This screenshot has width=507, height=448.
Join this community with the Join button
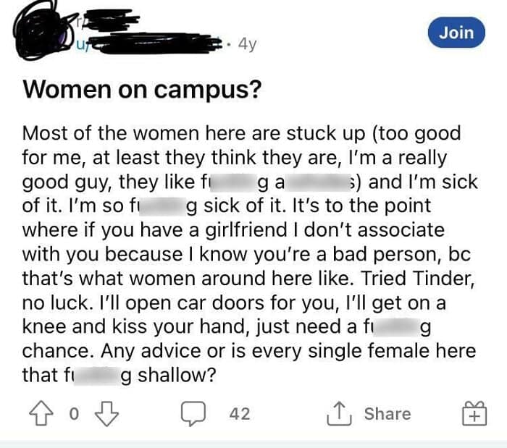point(456,33)
